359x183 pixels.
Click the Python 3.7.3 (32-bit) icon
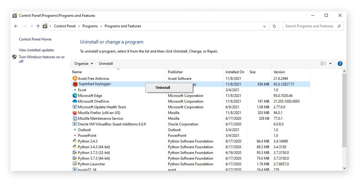(x=75, y=152)
